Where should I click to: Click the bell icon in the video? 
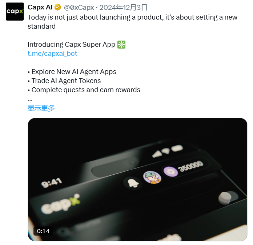point(132,182)
